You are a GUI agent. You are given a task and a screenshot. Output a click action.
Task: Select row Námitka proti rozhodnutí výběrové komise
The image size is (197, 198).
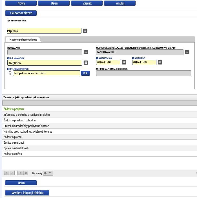click(x=99, y=132)
